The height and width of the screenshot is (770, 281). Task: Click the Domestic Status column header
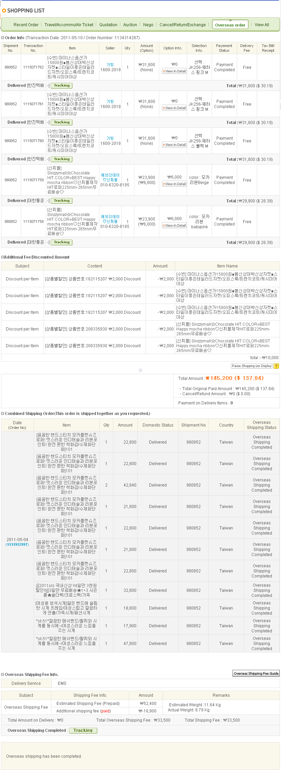pyautogui.click(x=158, y=425)
